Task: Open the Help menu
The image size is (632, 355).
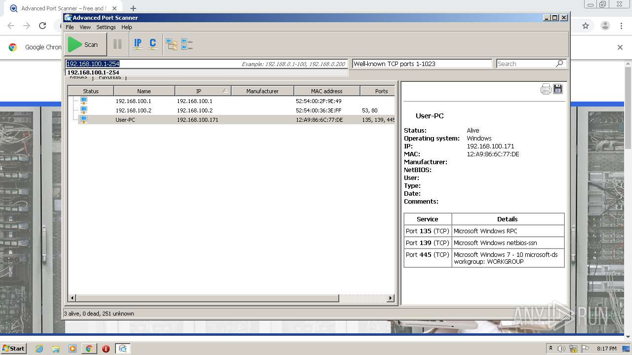Action: tap(126, 27)
